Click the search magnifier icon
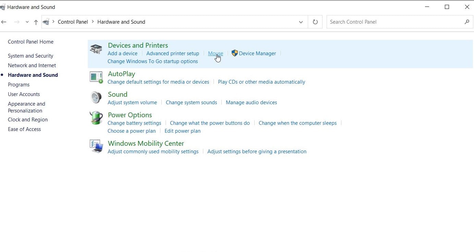474x252 pixels. (x=467, y=22)
